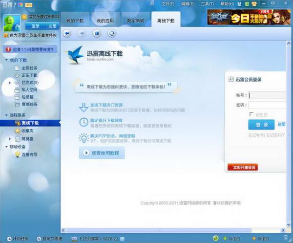Viewport: 293px width, 243px height.
Task: Click the 忘记密码 link
Action: pos(275,135)
